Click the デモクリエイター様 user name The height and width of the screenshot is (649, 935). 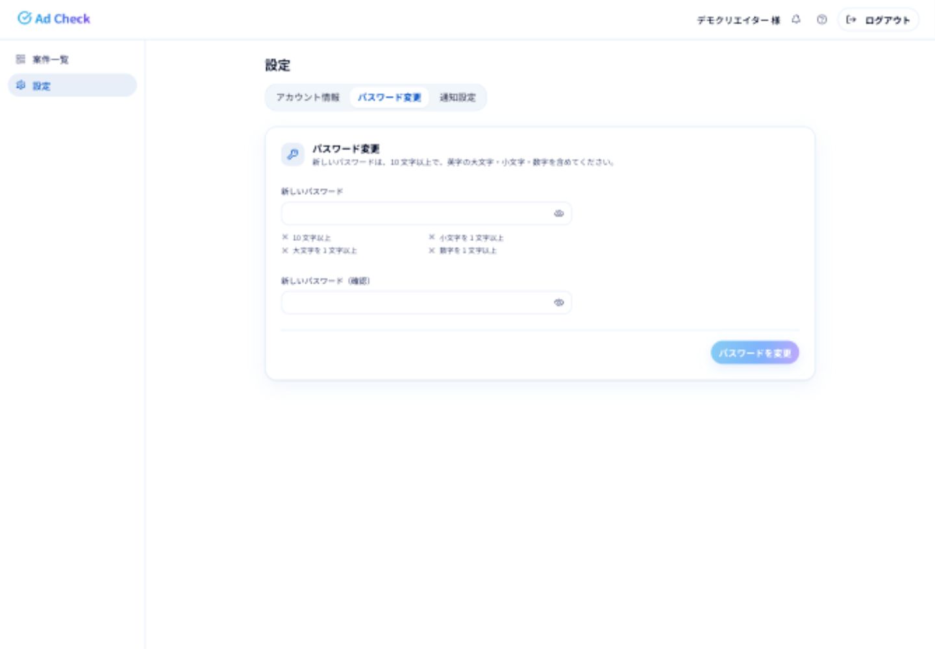click(x=738, y=20)
